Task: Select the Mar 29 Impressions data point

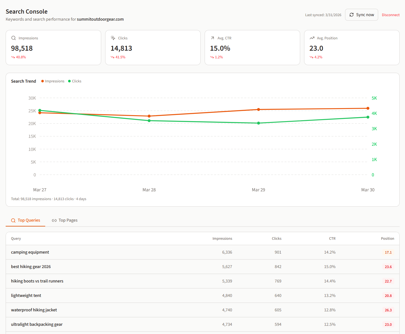Action: (258, 110)
